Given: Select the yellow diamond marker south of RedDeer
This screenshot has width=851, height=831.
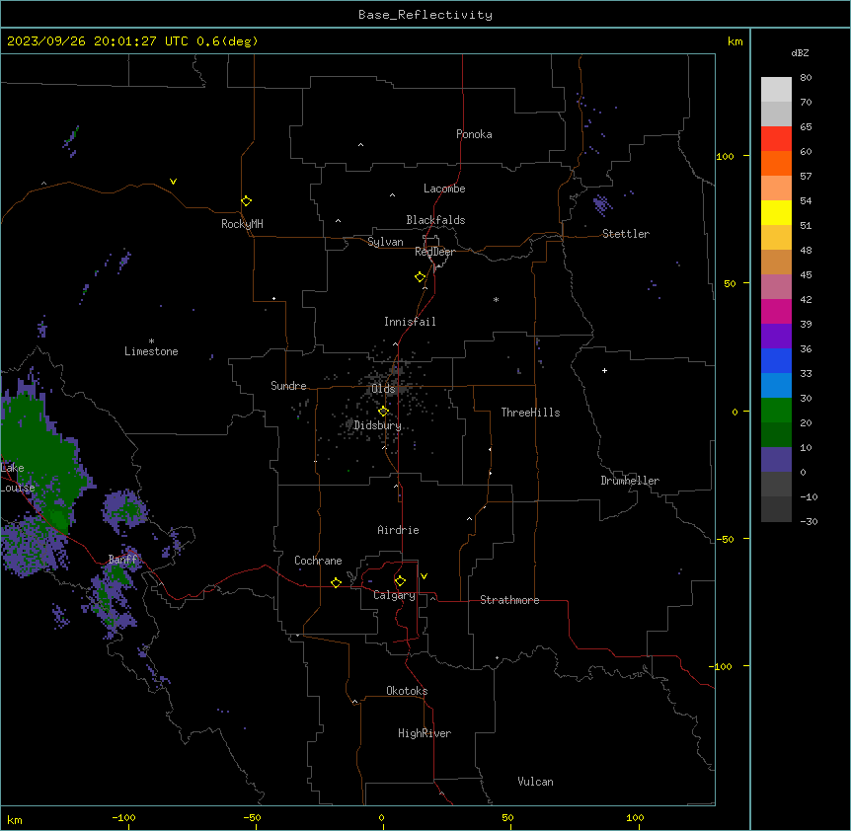Looking at the screenshot, I should click(x=421, y=277).
